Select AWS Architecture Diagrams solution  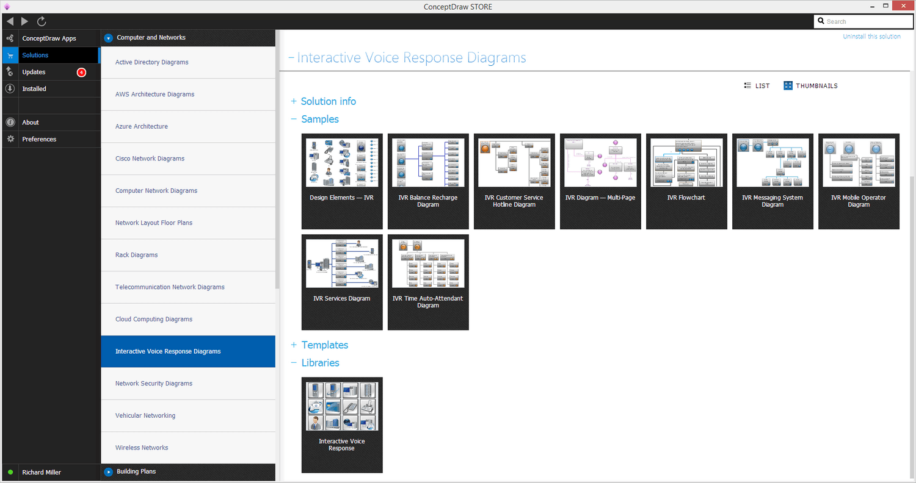coord(188,95)
